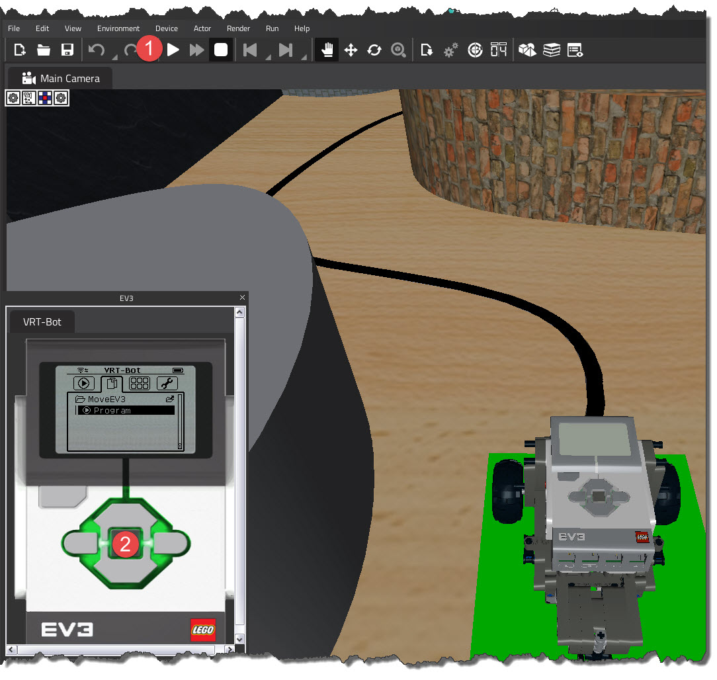The image size is (717, 680).
Task: Select the Main Camera tab
Action: pyautogui.click(x=60, y=78)
